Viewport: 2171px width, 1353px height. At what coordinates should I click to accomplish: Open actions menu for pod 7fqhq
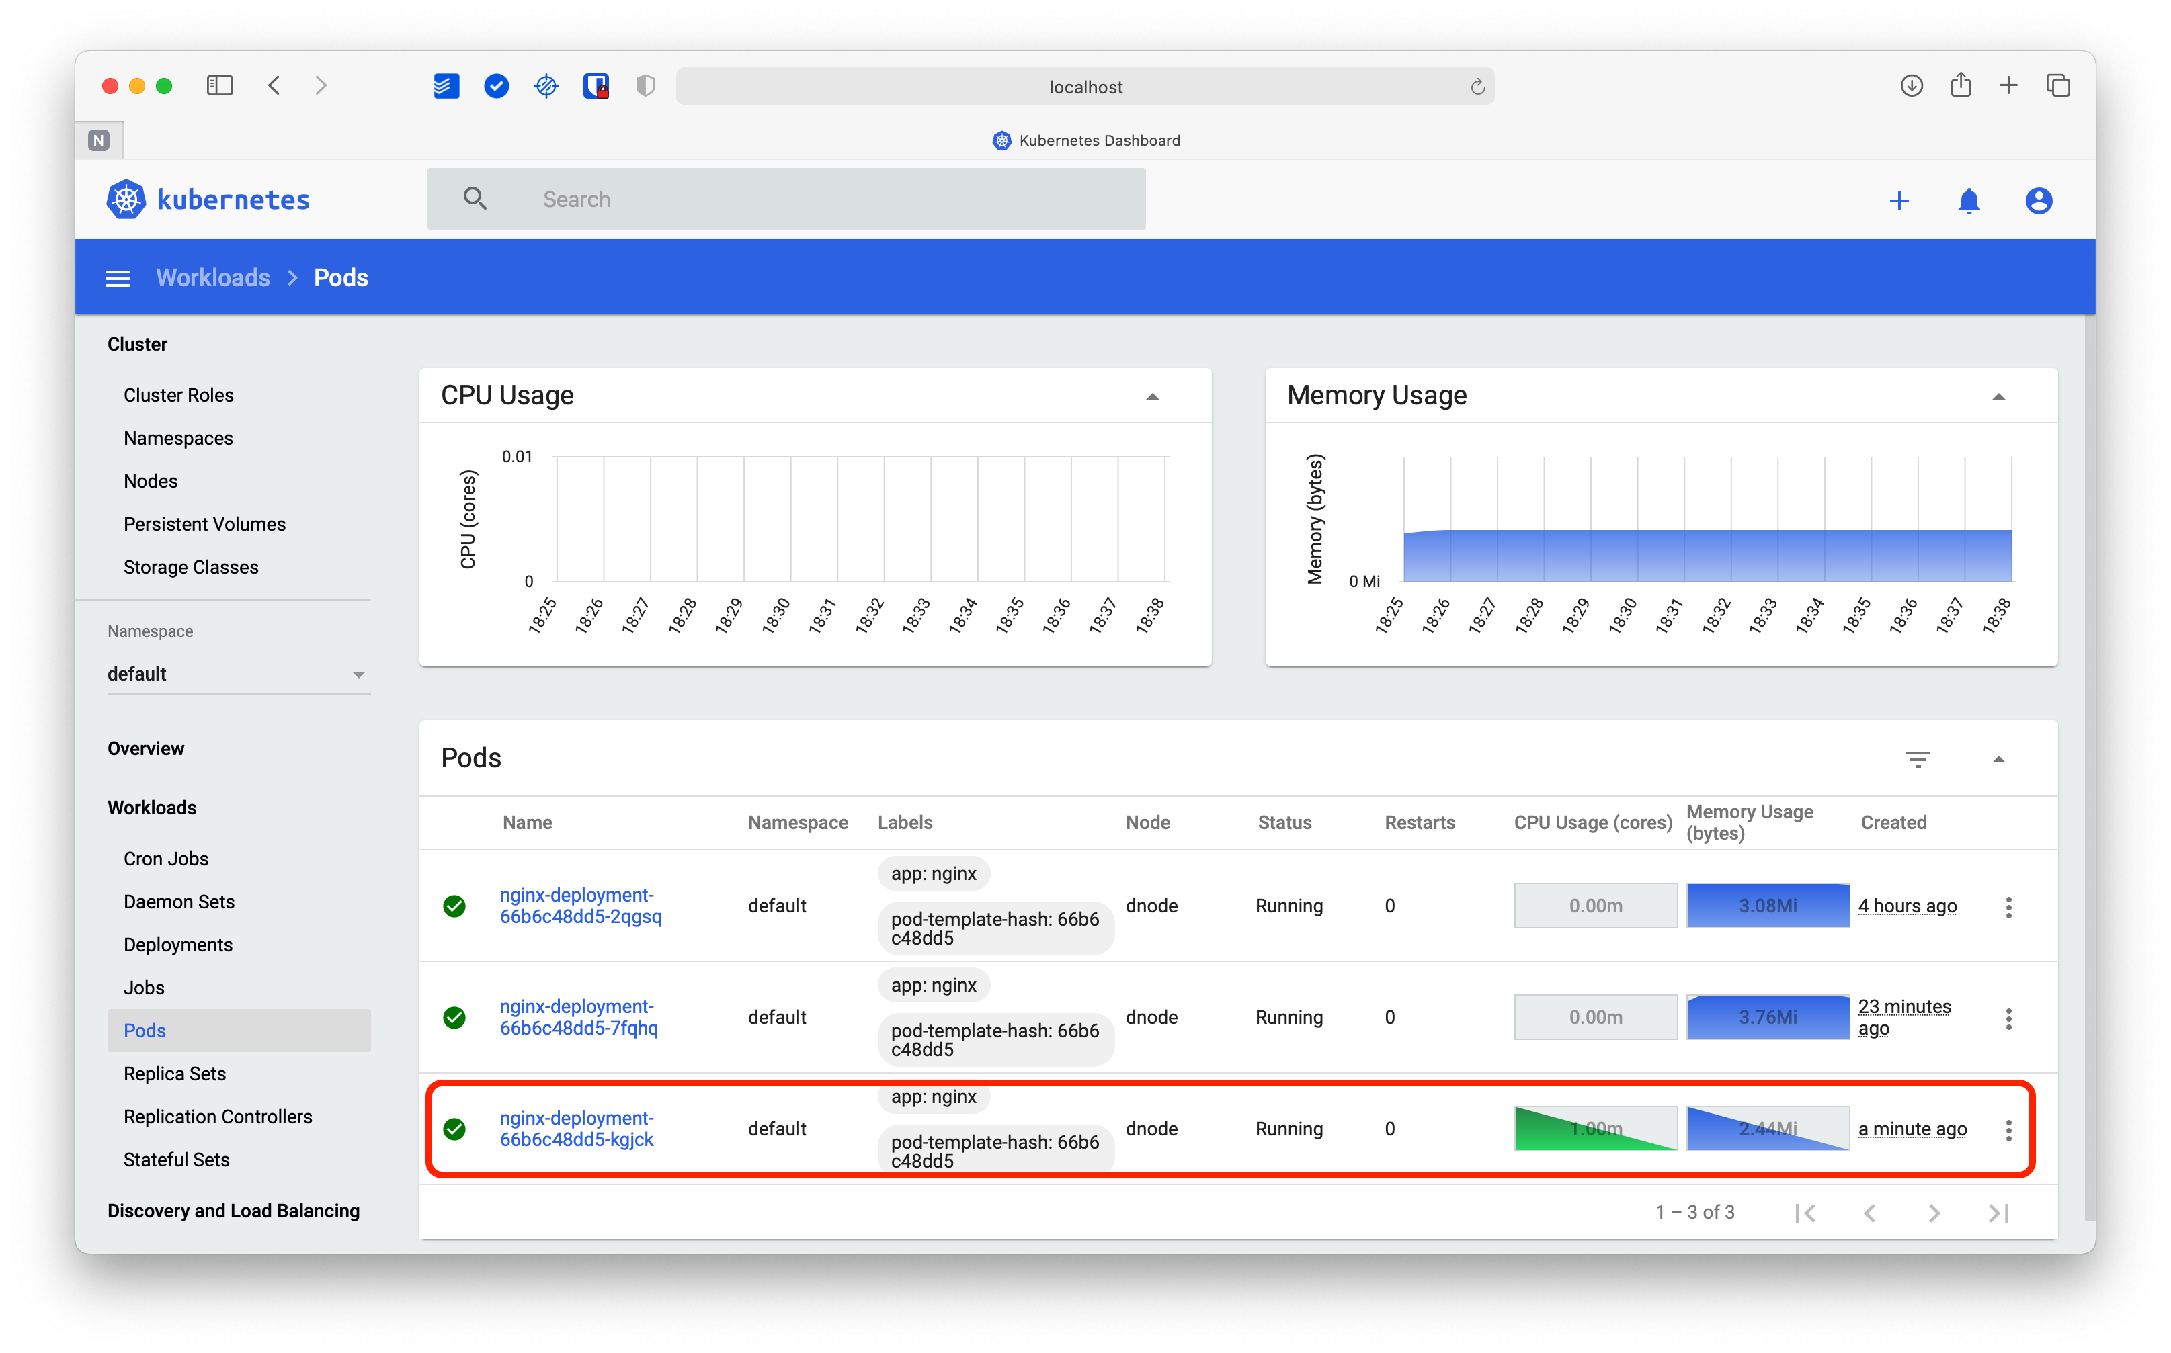coord(2008,1018)
